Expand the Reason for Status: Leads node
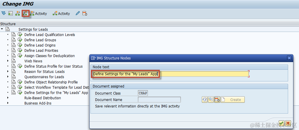Image resolution: width=299 pixels, height=130 pixels. [8, 71]
